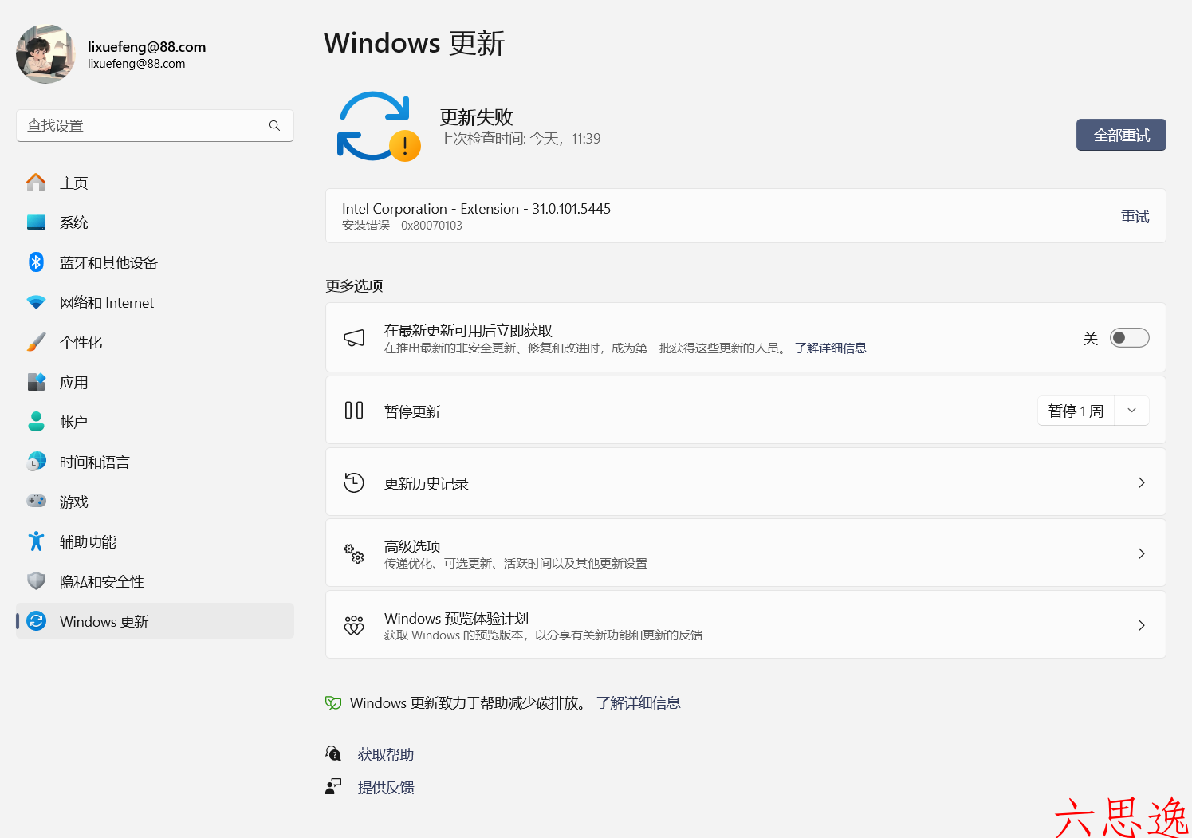The image size is (1192, 838).
Task: Click the update history clock icon
Action: point(354,482)
